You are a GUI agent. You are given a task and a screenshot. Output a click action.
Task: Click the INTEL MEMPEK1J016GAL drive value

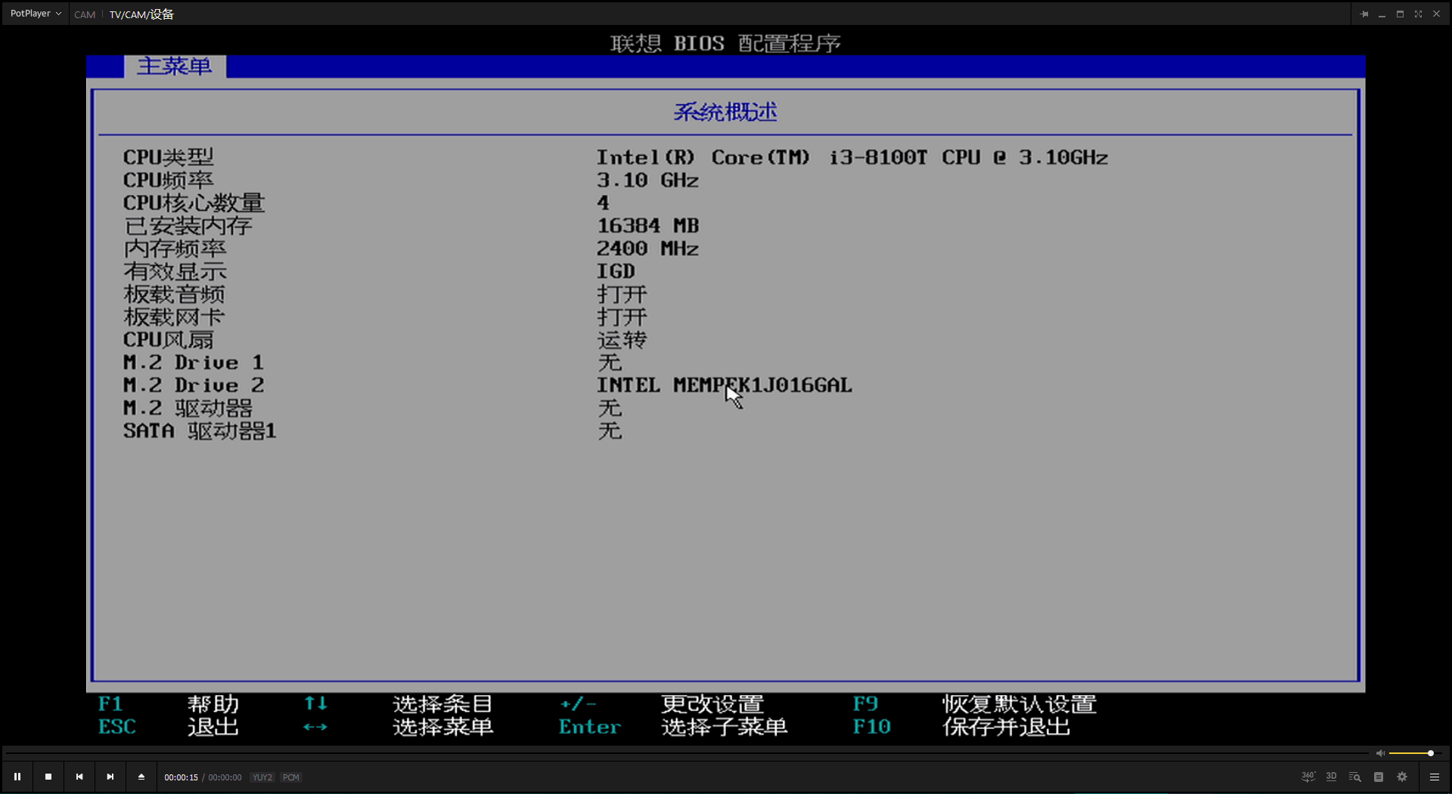click(x=724, y=385)
